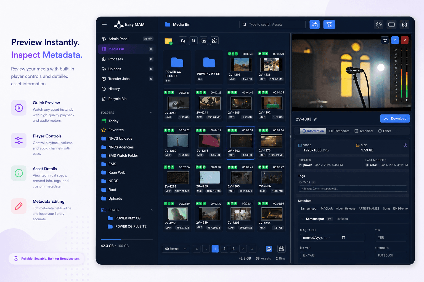The image size is (424, 282).
Task: Click the pencil icon next to 2V-4303
Action: [316, 119]
